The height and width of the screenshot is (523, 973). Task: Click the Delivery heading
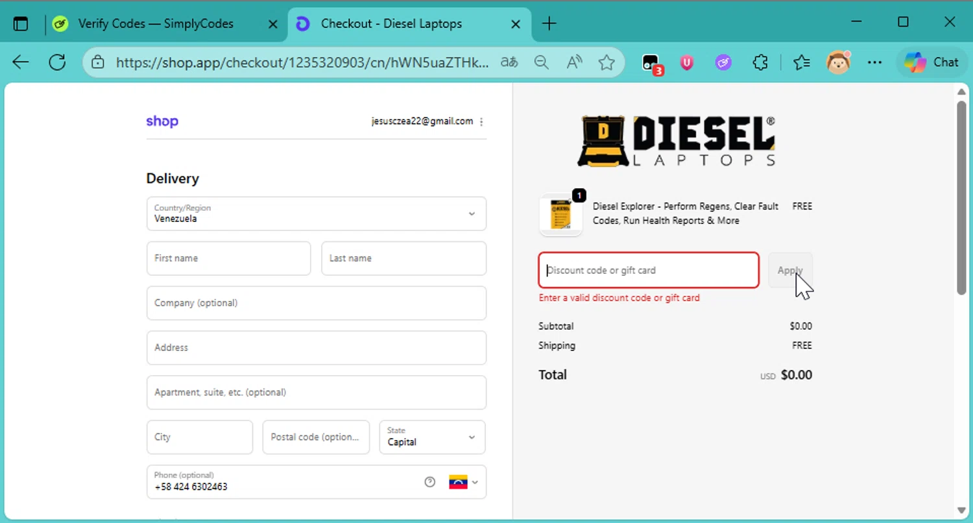pyautogui.click(x=173, y=178)
